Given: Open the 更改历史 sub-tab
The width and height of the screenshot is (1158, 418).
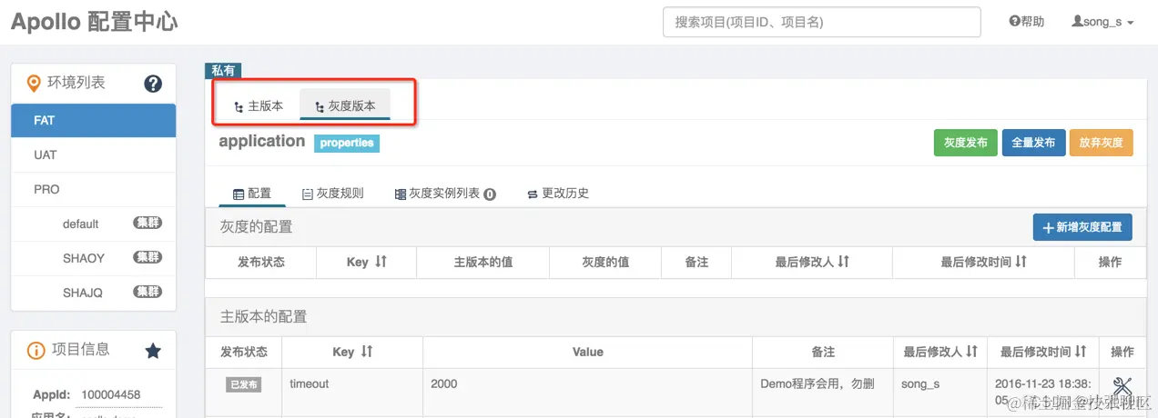Looking at the screenshot, I should (x=557, y=194).
